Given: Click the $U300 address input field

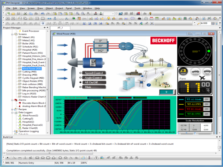Looking at the screenshot, I should [x=205, y=23].
